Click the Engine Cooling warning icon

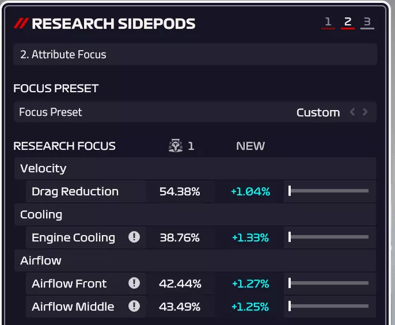point(134,237)
